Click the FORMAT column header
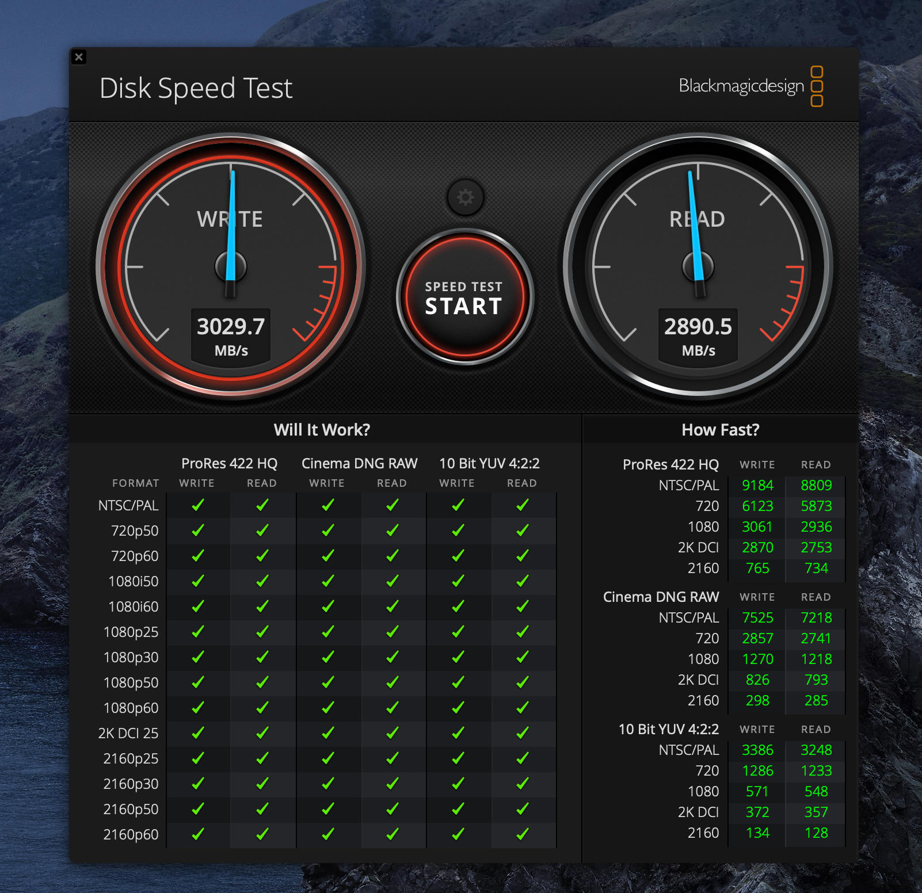This screenshot has width=922, height=893. coord(136,483)
